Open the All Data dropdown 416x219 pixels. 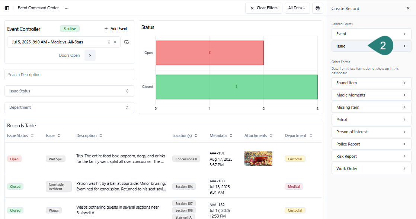297,8
